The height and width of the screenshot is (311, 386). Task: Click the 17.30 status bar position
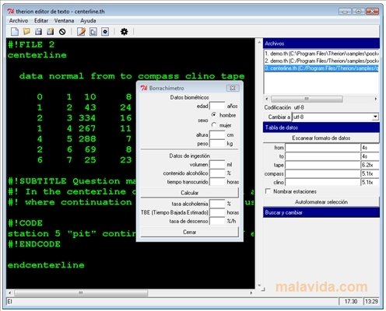351,302
